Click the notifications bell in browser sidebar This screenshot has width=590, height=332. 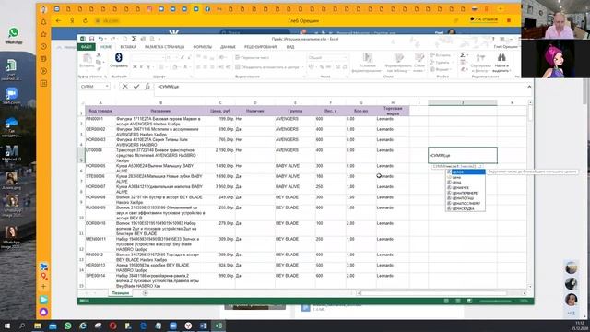pyautogui.click(x=43, y=22)
